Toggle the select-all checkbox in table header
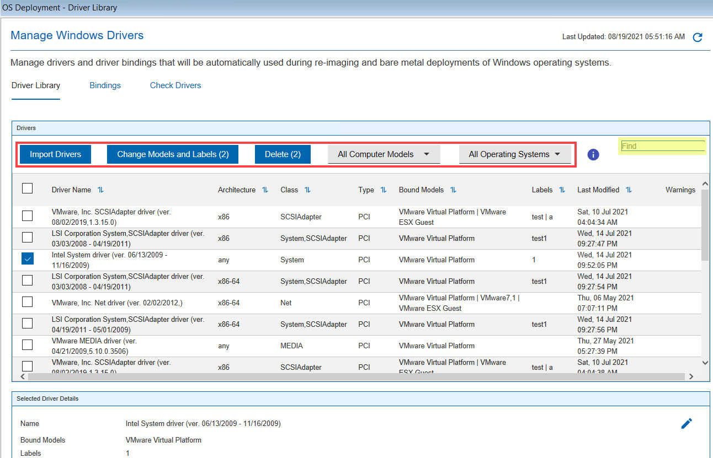The width and height of the screenshot is (713, 458). pyautogui.click(x=27, y=188)
